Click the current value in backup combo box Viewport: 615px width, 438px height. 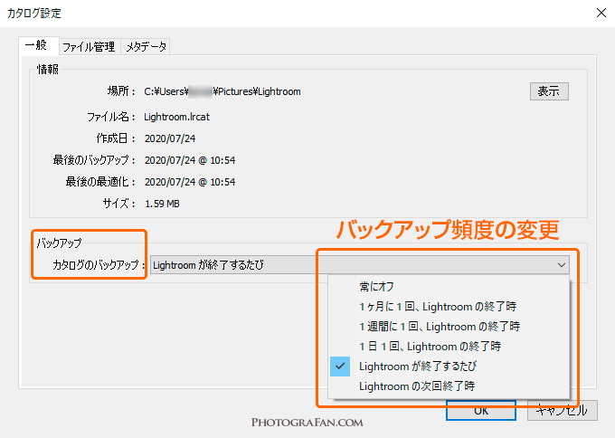click(208, 265)
